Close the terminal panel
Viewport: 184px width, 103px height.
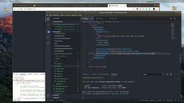[x=178, y=74]
